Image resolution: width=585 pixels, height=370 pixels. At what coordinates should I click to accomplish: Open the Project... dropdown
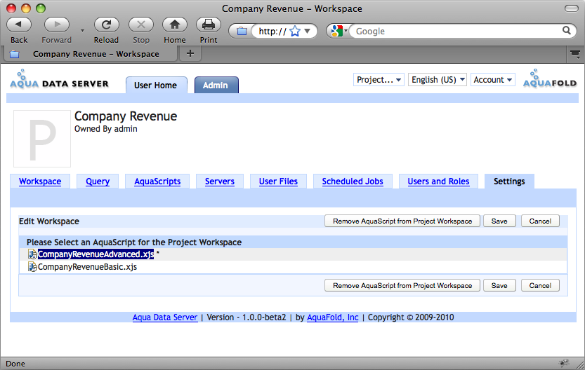click(379, 80)
